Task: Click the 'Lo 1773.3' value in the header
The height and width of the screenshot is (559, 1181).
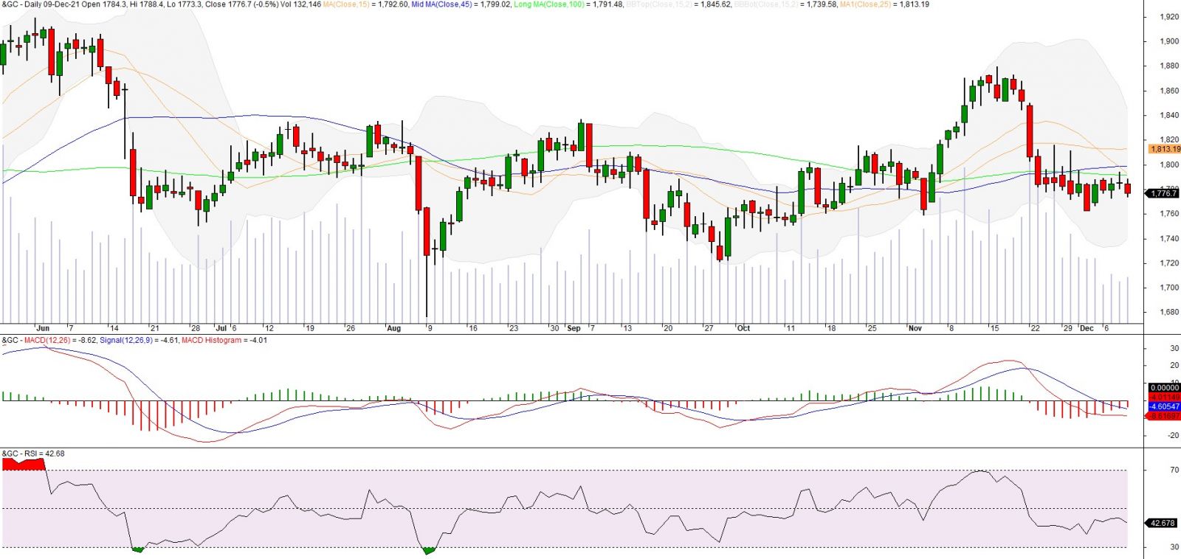Action: pos(185,4)
